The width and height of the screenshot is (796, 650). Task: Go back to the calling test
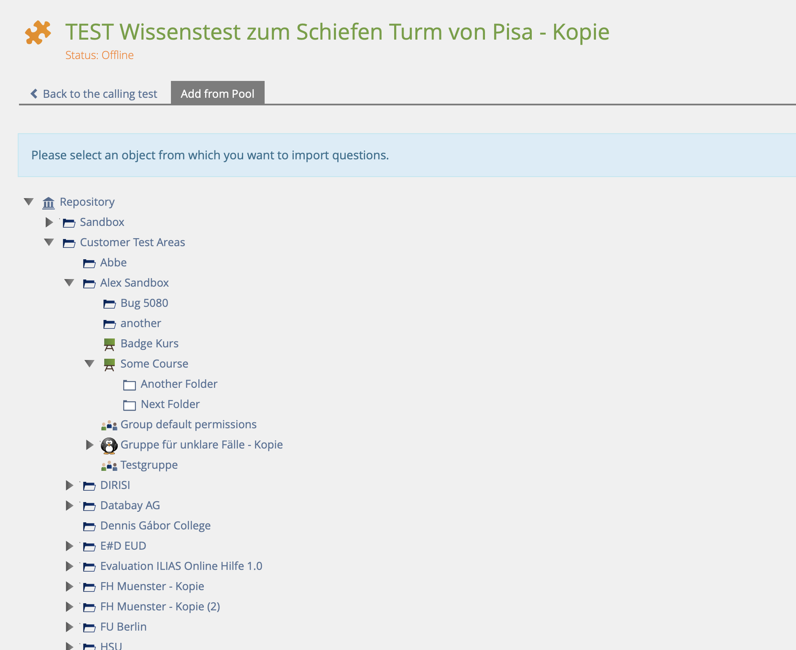(94, 94)
